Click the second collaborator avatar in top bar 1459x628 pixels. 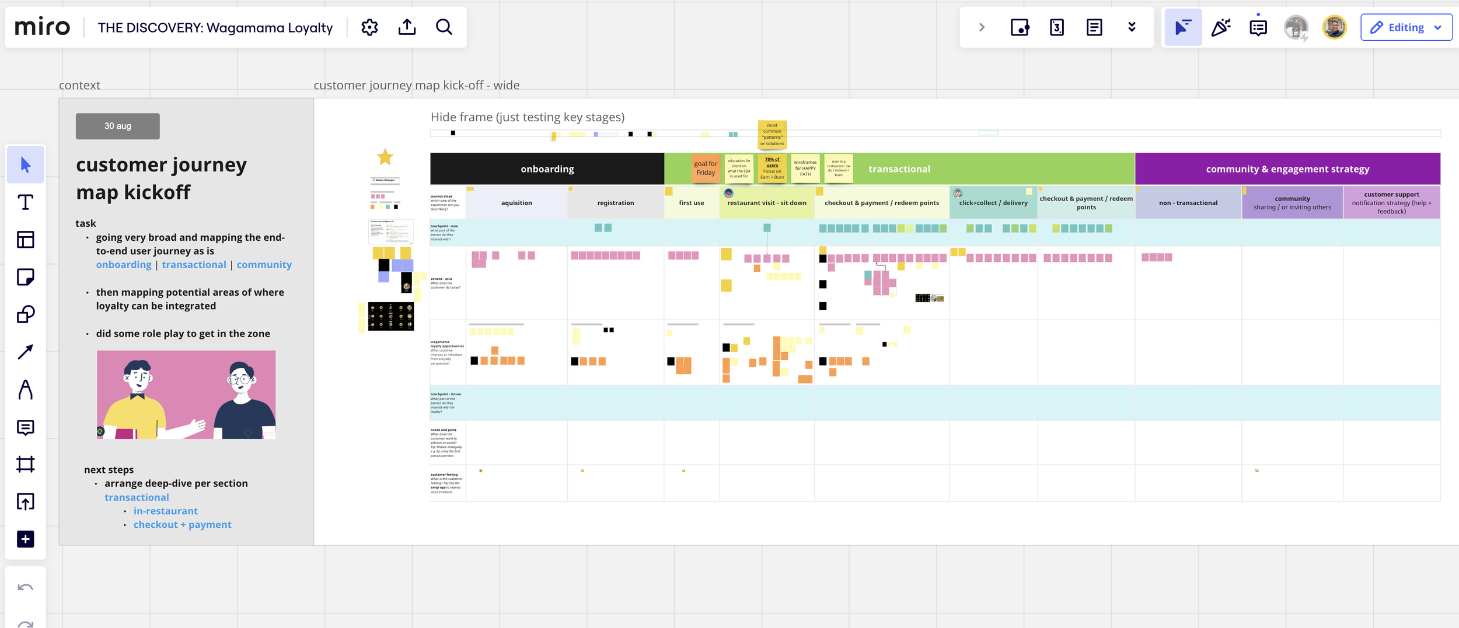click(1334, 27)
